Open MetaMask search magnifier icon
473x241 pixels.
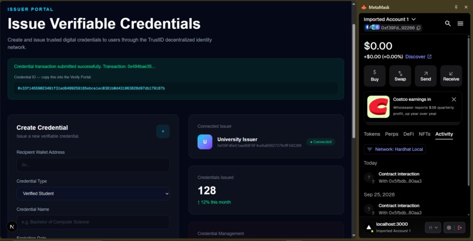[x=448, y=23]
